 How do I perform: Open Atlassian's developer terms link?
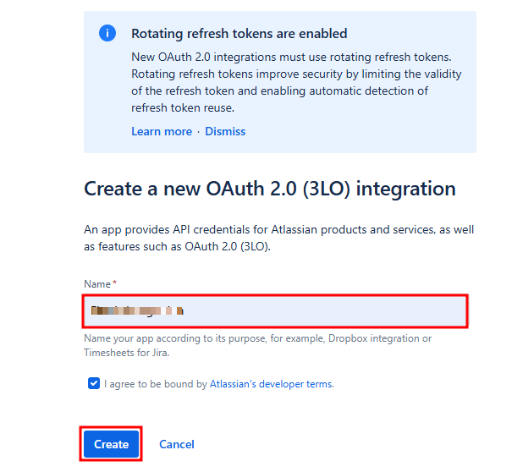(271, 383)
